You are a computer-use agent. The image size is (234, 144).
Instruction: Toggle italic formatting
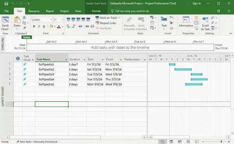point(39,27)
